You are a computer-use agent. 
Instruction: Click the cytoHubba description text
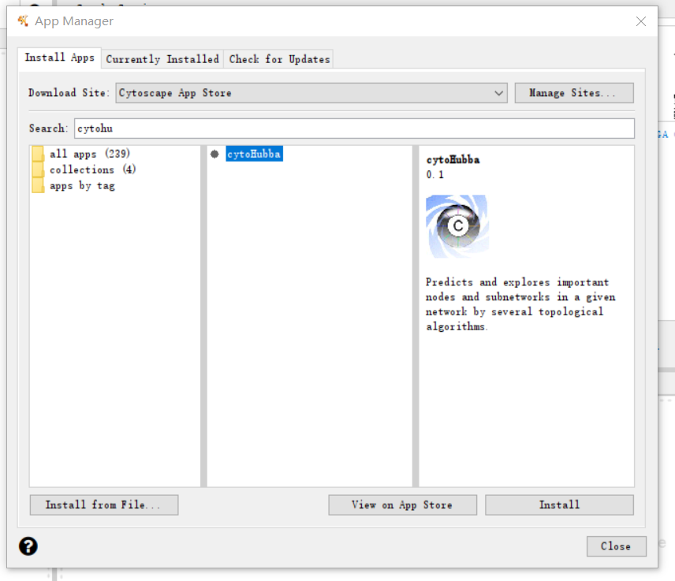coord(520,304)
